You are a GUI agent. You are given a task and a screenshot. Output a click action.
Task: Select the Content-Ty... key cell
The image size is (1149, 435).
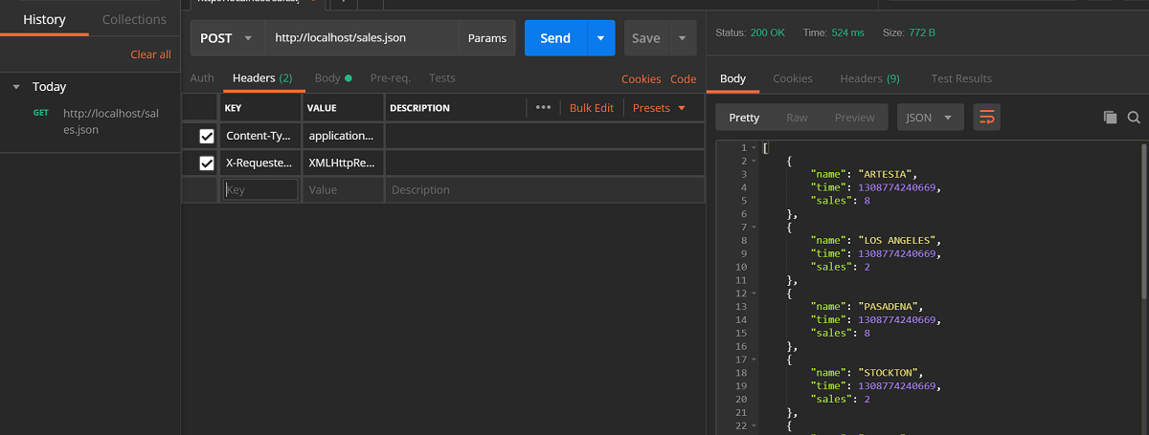[x=261, y=136]
